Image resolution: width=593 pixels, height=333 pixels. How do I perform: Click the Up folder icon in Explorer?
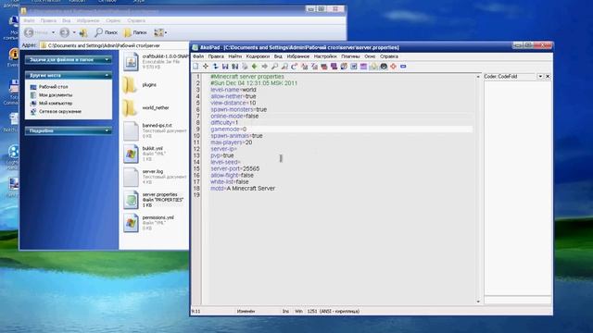(83, 32)
